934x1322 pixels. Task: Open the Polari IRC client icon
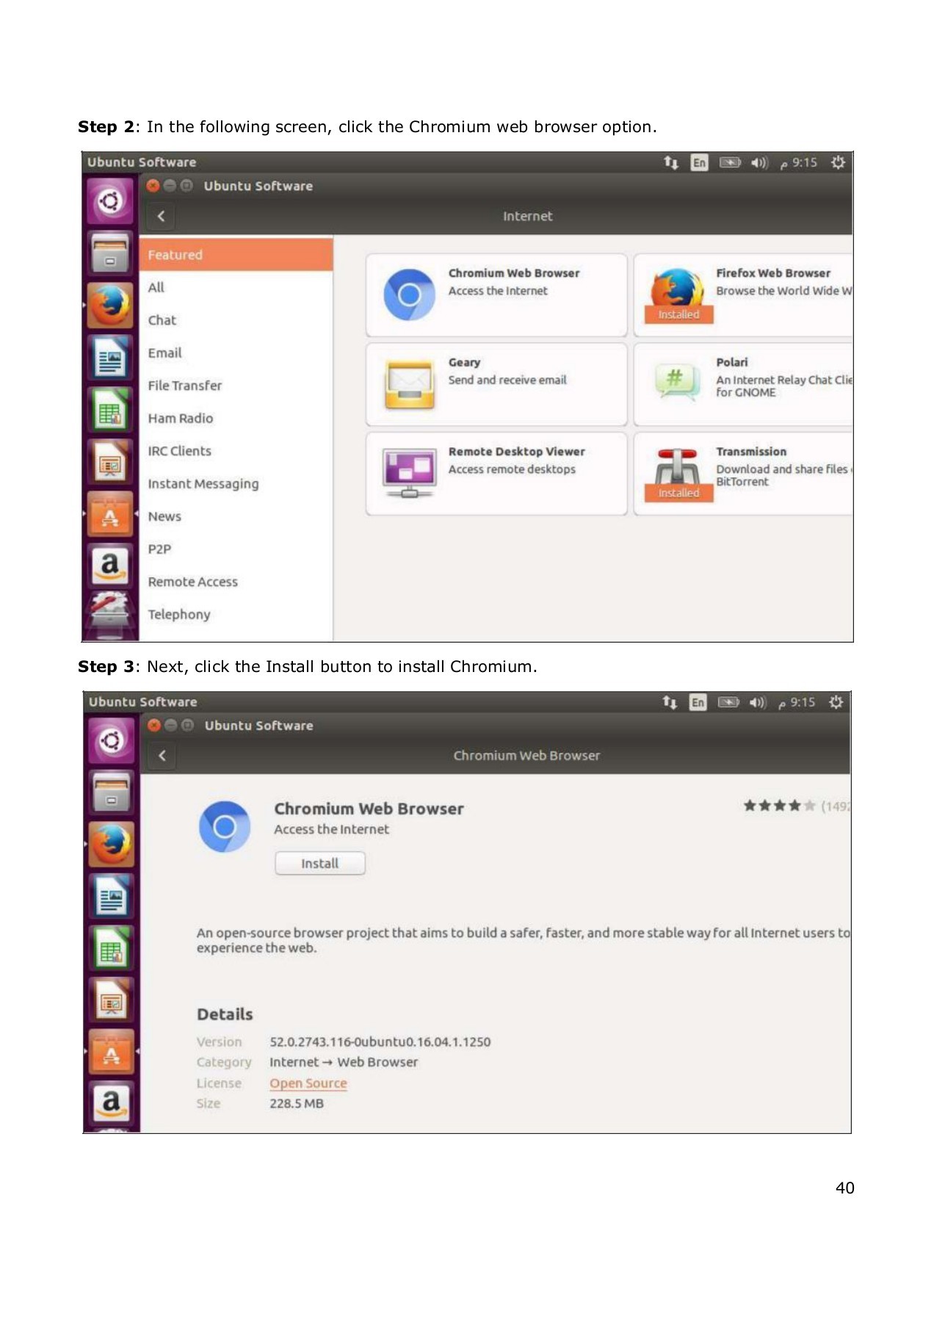pos(676,382)
